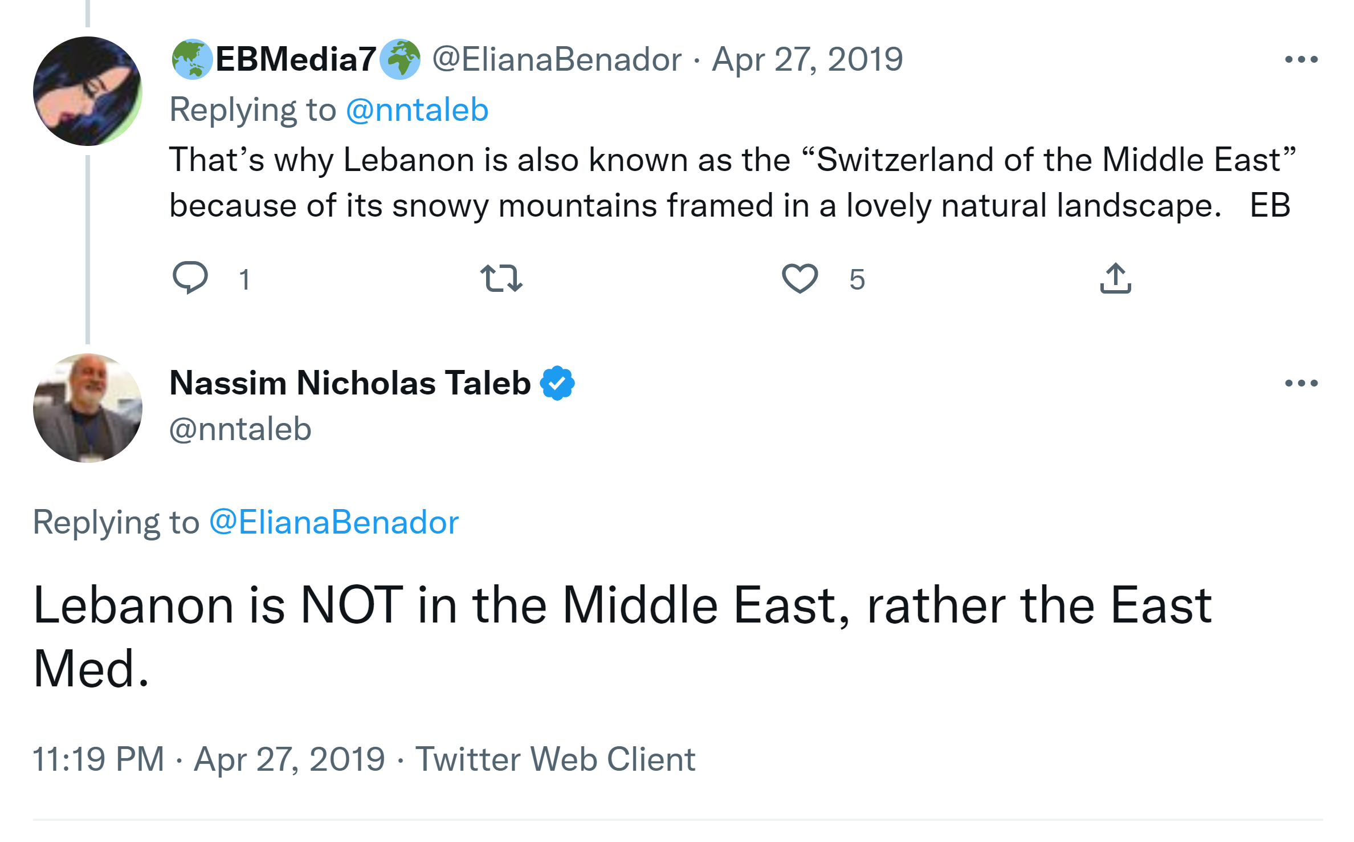The height and width of the screenshot is (842, 1354).
Task: Share the EBMedia7 tweet via share icon
Action: point(1115,278)
